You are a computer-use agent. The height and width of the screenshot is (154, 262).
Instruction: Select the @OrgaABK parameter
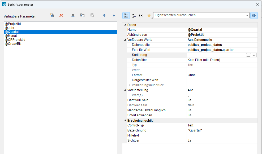pos(13,44)
